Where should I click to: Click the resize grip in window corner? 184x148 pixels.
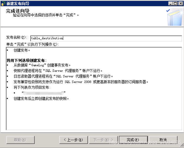point(182,145)
